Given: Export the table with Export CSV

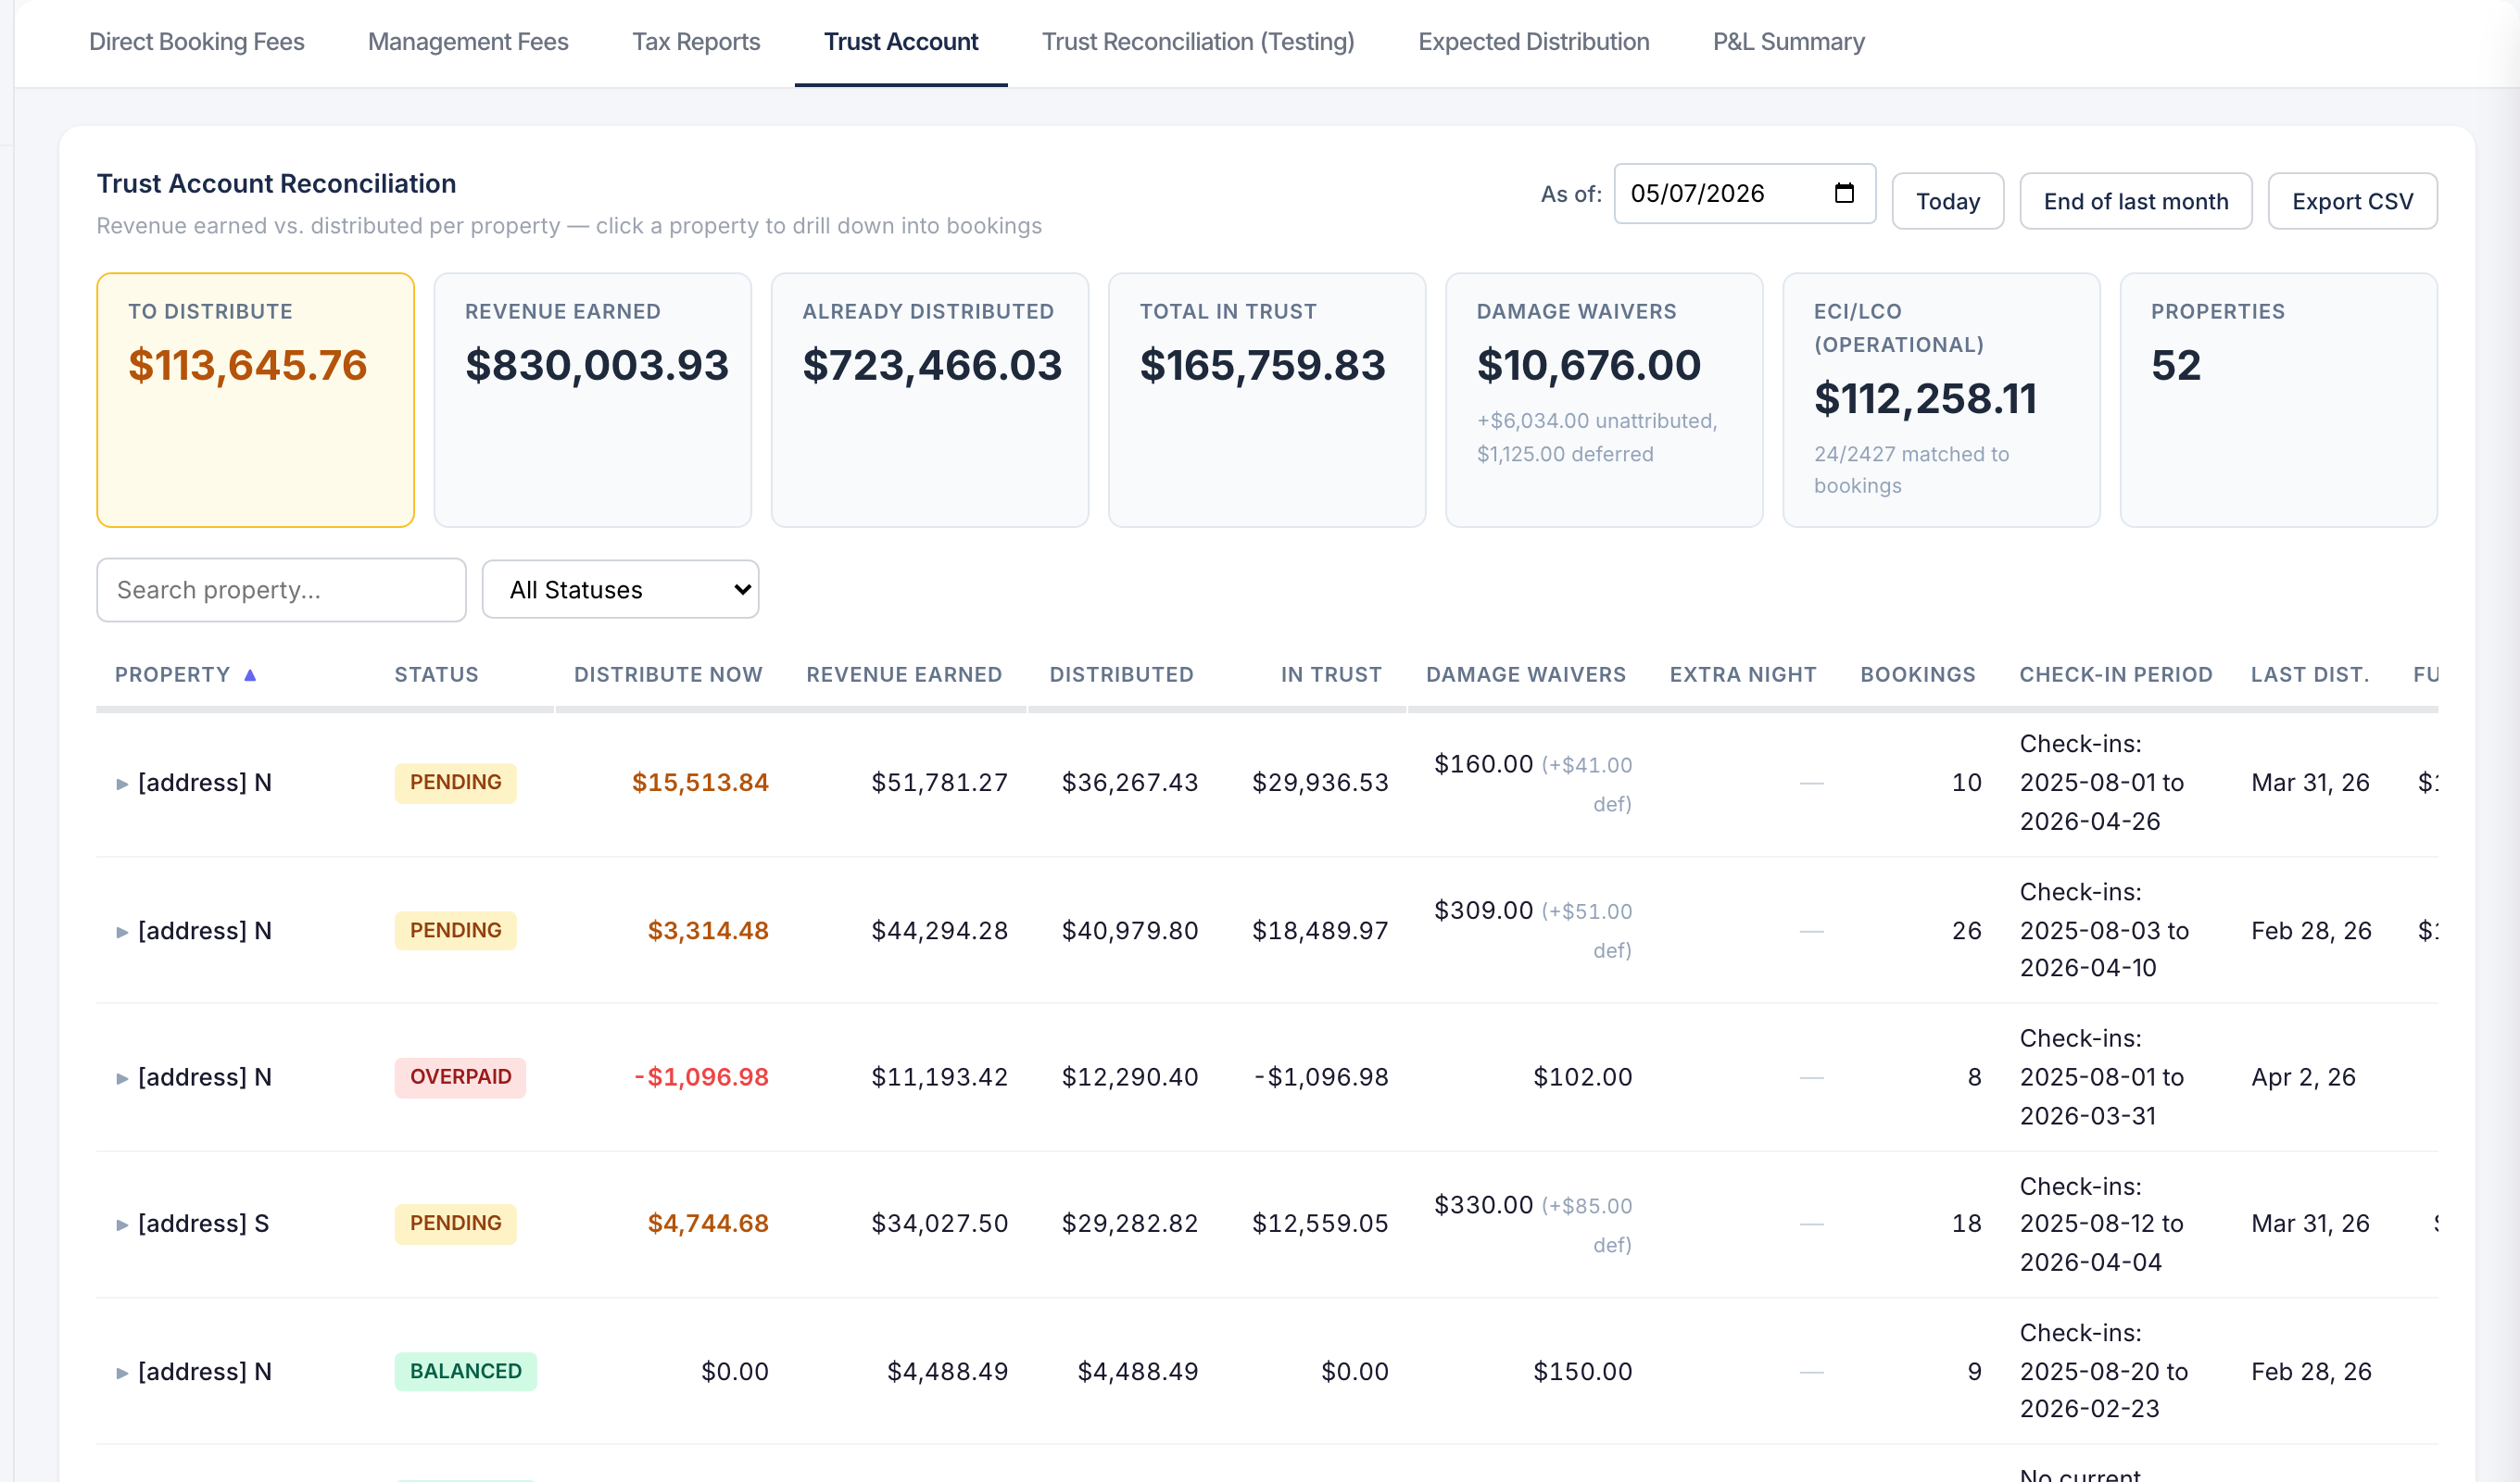Looking at the screenshot, I should click(2352, 201).
